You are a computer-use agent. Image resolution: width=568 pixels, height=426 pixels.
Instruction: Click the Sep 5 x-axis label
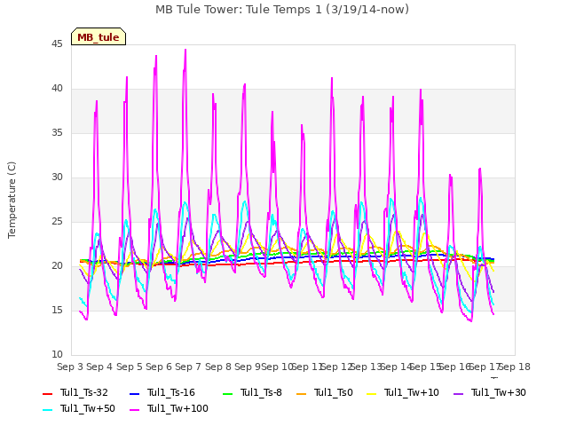(130, 367)
